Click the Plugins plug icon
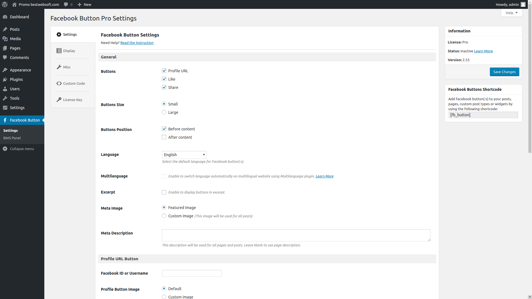Screen dimensions: 532x299 [x=5, y=79]
